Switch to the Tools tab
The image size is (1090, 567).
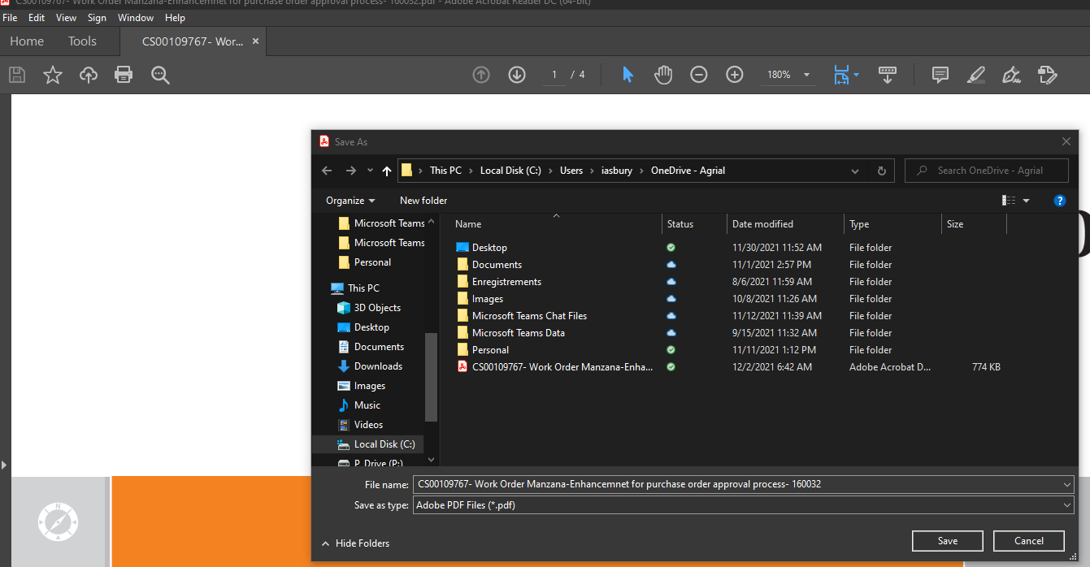tap(82, 41)
